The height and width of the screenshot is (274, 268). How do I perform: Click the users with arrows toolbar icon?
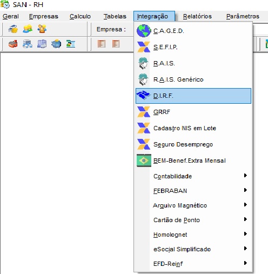(42, 29)
